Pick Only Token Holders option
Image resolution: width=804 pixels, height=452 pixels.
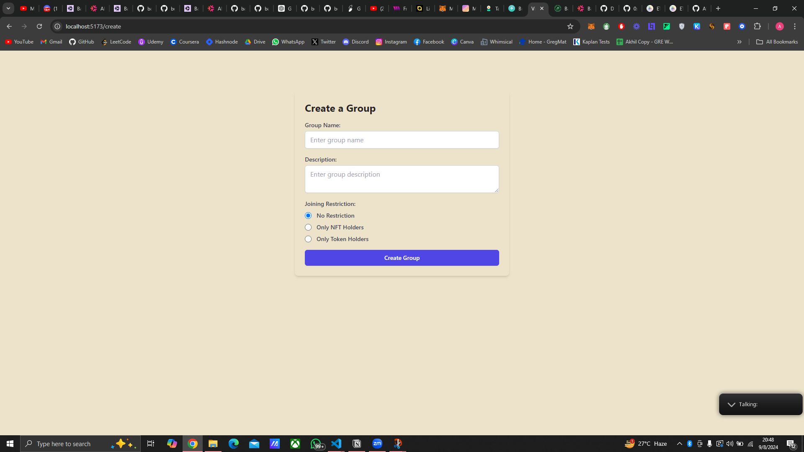tap(308, 239)
